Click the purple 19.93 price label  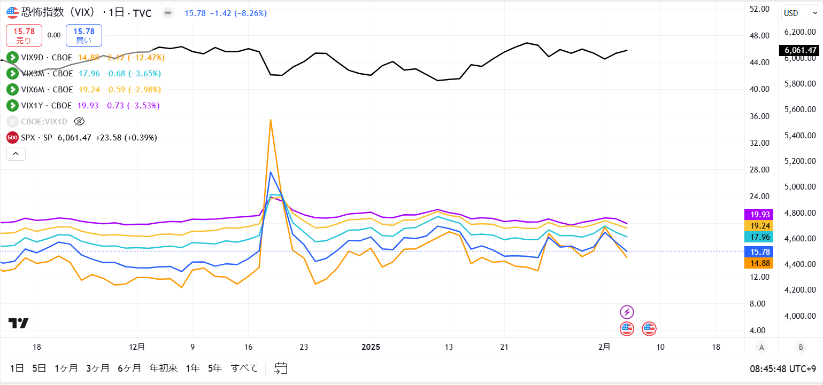(x=758, y=214)
